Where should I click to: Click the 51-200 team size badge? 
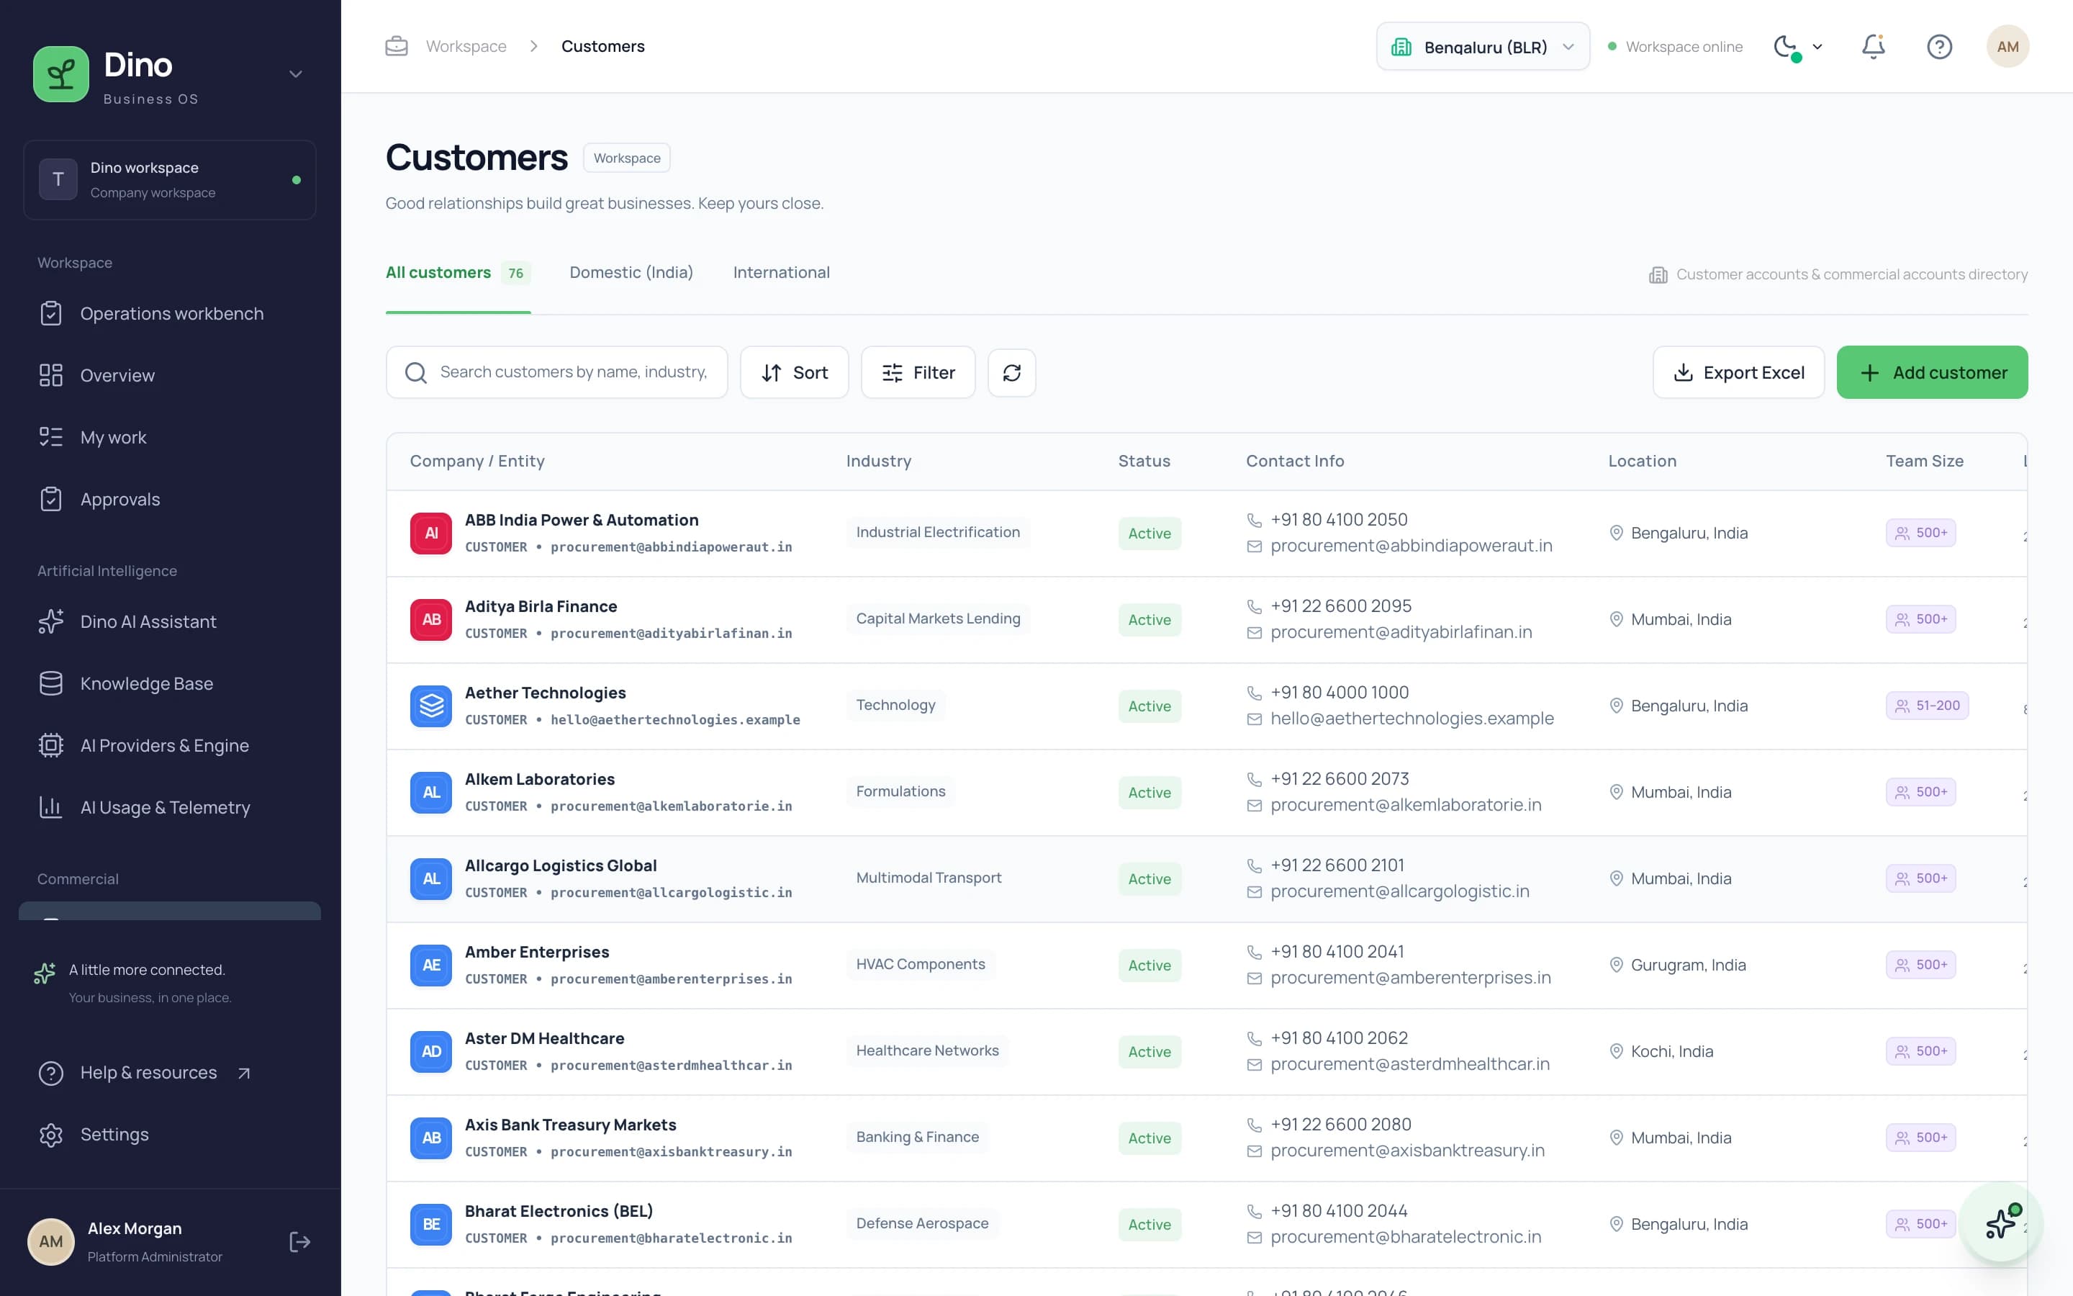pyautogui.click(x=1926, y=706)
